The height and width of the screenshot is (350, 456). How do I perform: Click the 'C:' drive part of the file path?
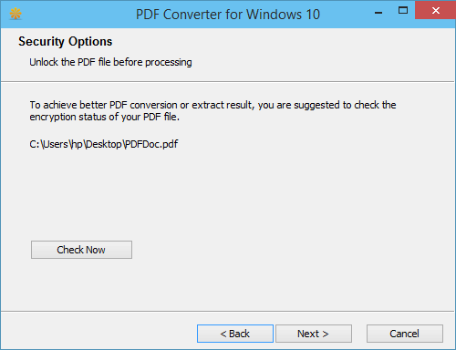click(x=35, y=144)
